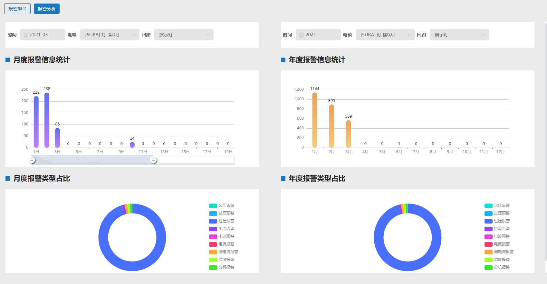Click the calendar icon in monthly date field

[x=26, y=35]
